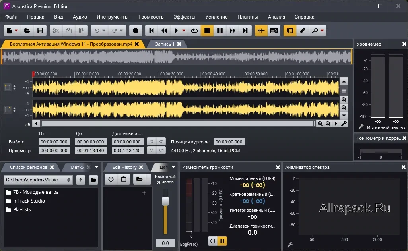Open the C:\Users\sendm\Music path combo box
The height and width of the screenshot is (251, 408).
[38, 180]
